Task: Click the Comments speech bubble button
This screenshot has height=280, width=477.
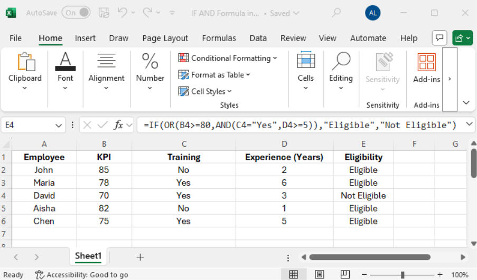Action: click(x=439, y=38)
